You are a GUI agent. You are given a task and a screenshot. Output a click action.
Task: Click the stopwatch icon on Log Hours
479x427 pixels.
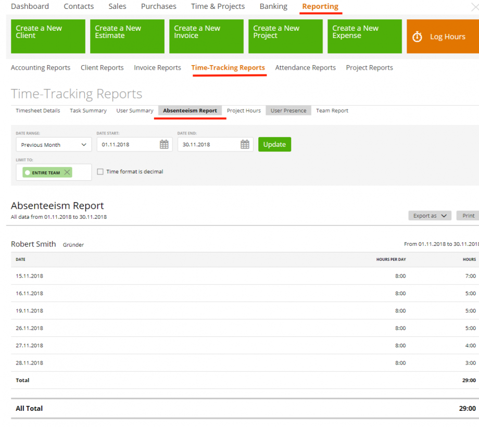pos(417,36)
